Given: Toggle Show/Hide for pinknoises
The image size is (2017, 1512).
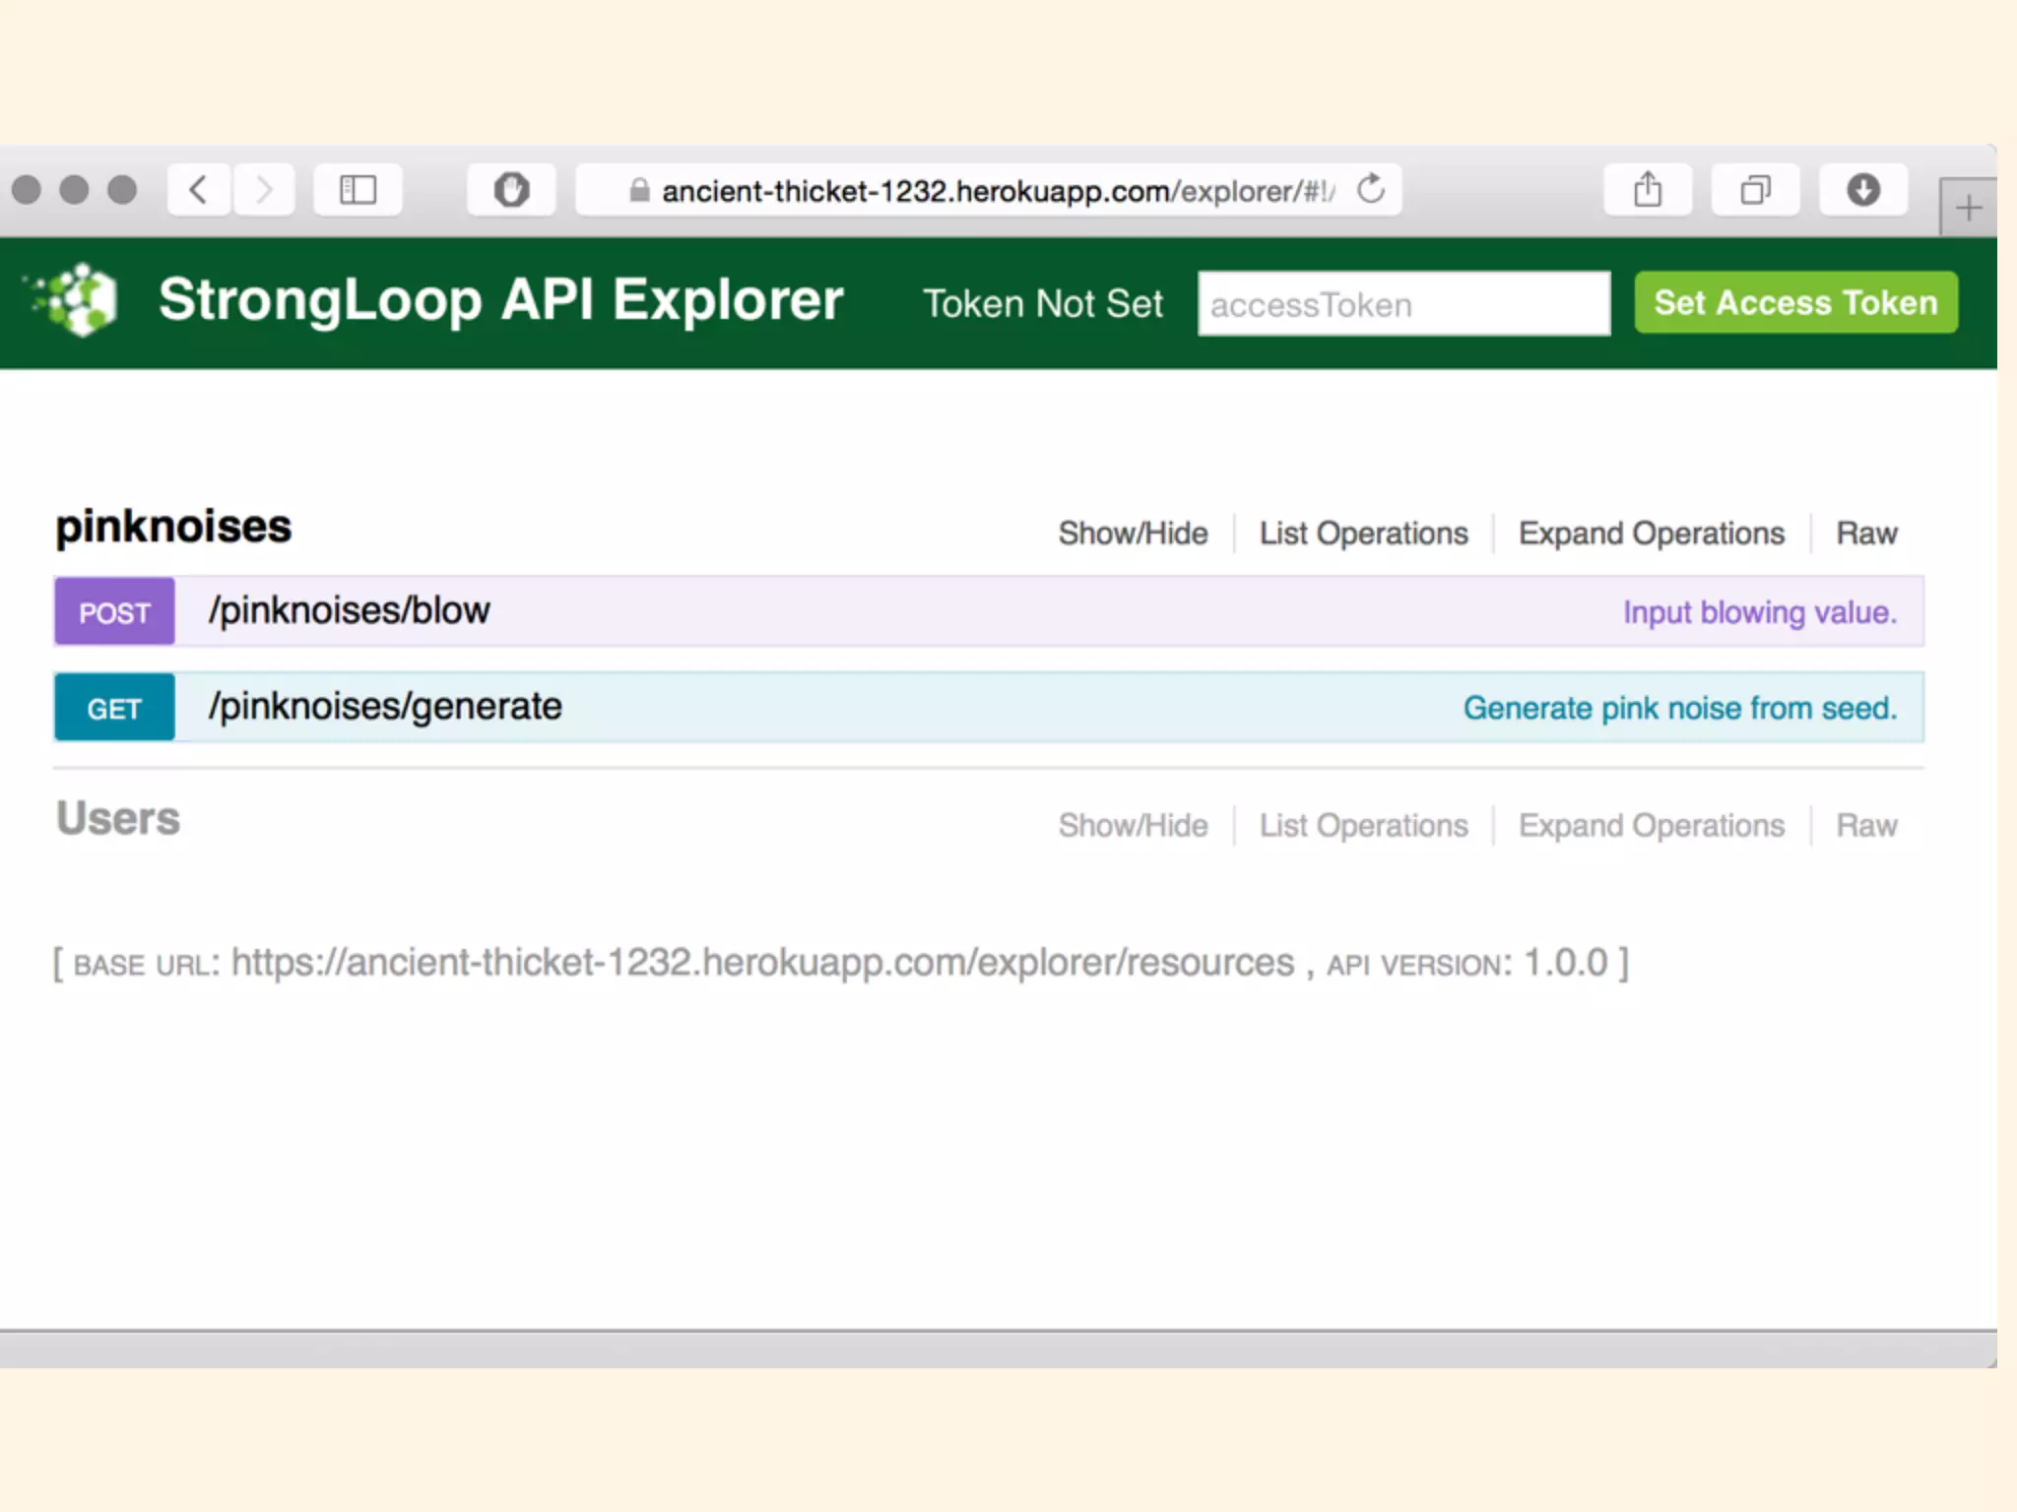Looking at the screenshot, I should [1133, 534].
